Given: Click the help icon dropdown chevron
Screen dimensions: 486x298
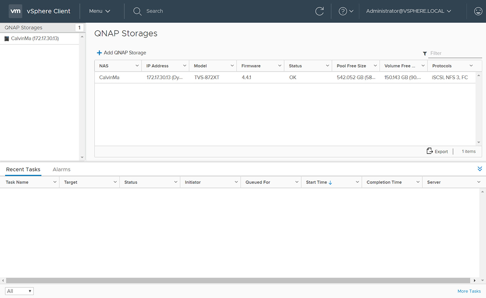Looking at the screenshot, I should coord(351,11).
